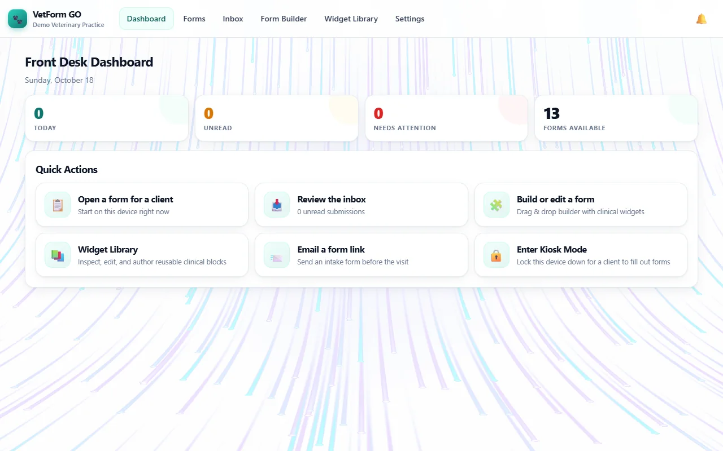This screenshot has width=723, height=451.
Task: Click the Sunday, October 18 date text
Action: coord(59,80)
